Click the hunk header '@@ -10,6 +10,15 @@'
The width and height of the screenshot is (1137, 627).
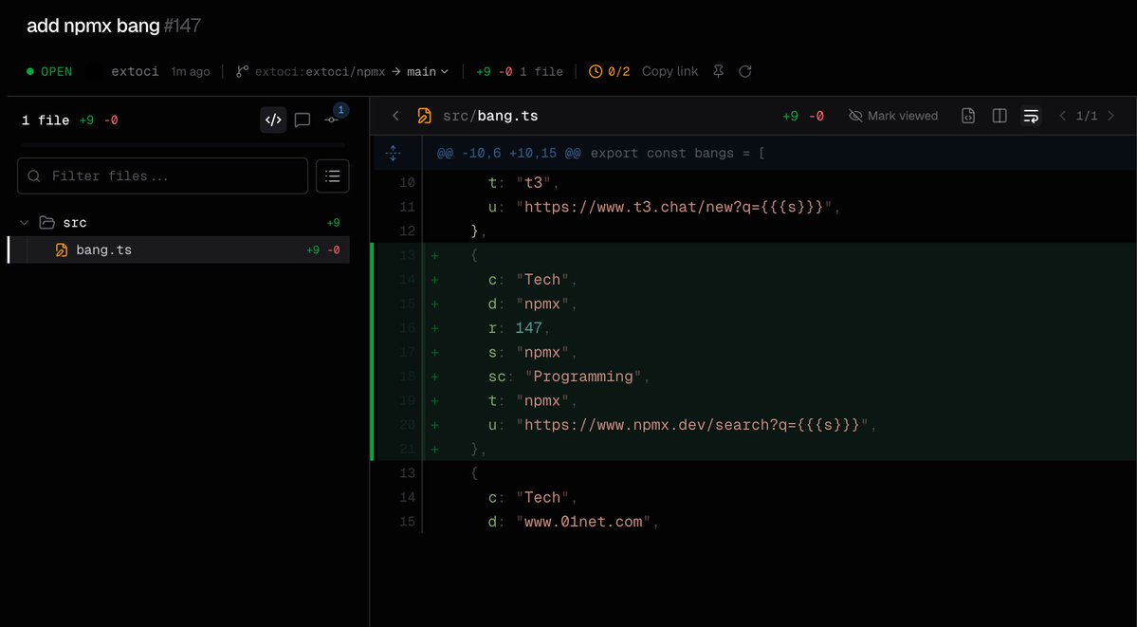pos(507,153)
